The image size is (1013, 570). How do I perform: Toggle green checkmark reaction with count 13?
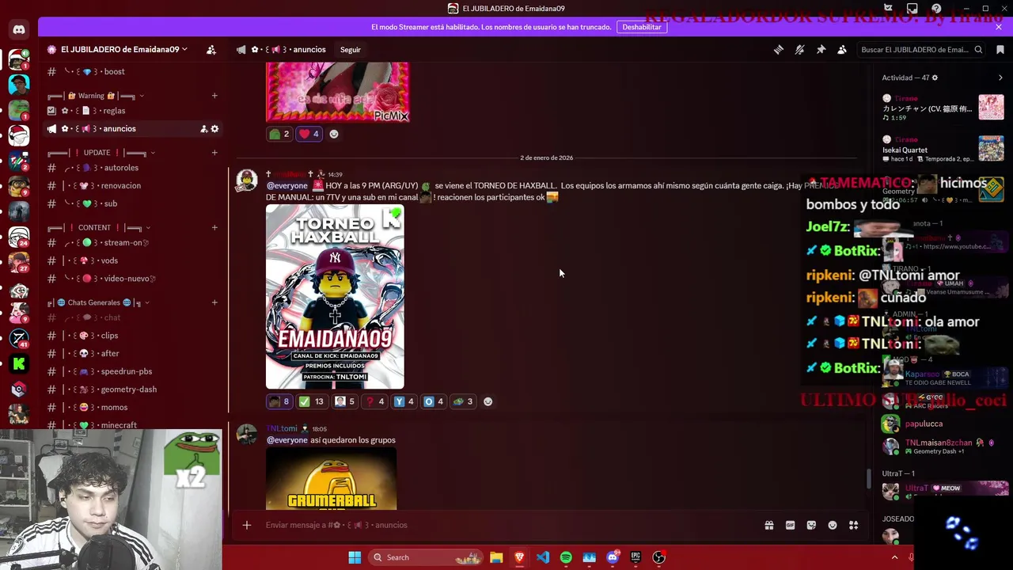(x=311, y=401)
